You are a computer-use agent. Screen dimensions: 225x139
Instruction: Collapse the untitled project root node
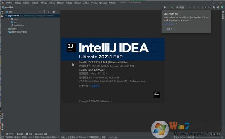click(6, 16)
